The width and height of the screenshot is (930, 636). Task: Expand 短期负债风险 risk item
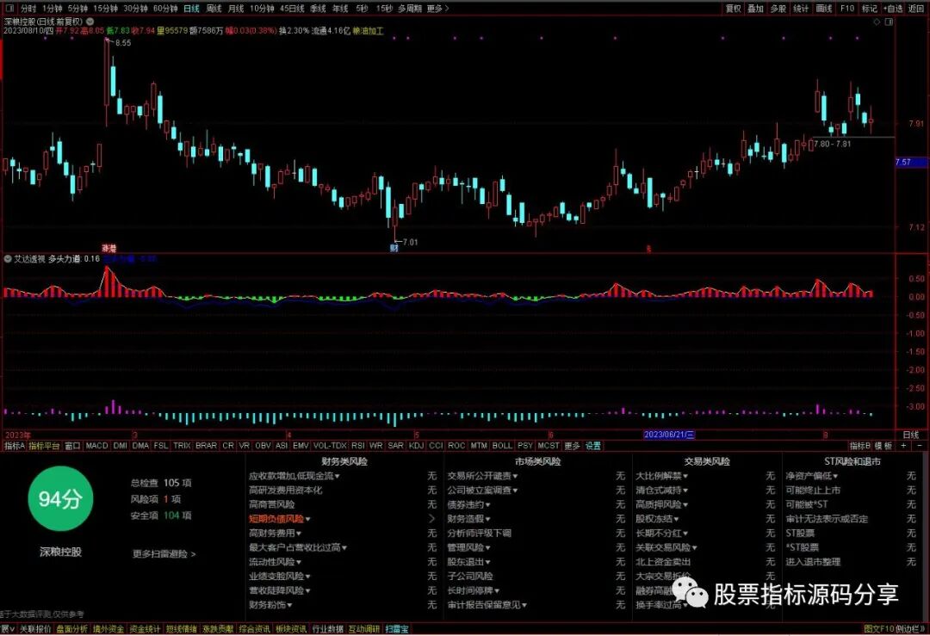[x=279, y=519]
